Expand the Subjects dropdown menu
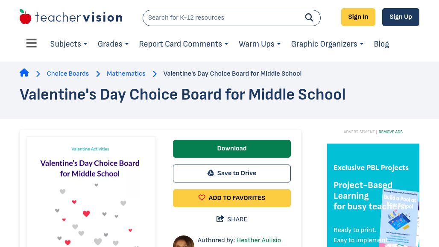 [x=69, y=44]
